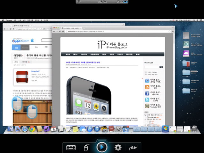Open the purple checkmark task app in the Dock
The image size is (204, 153).
point(47,129)
